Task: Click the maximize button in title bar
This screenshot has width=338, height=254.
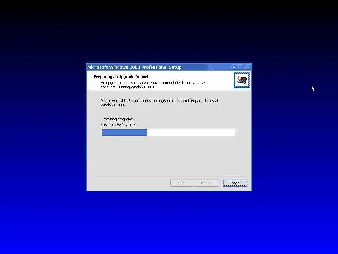Action: 241,67
